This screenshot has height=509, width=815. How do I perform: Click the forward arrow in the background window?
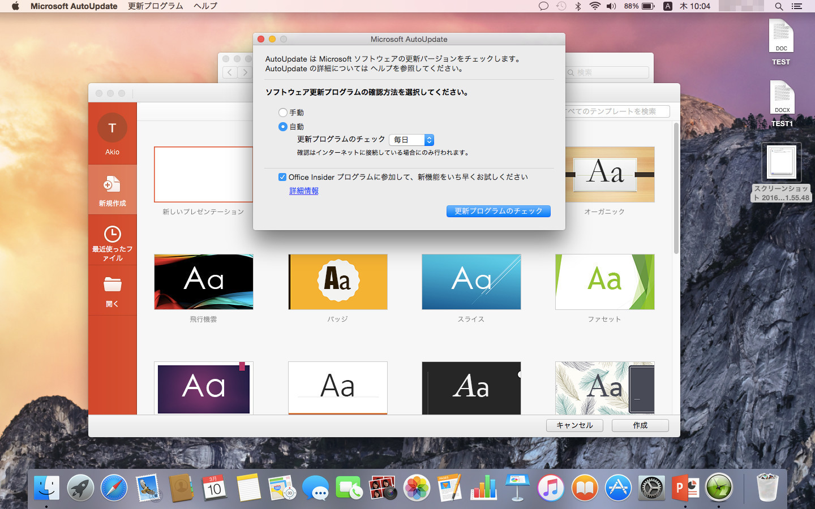[244, 72]
